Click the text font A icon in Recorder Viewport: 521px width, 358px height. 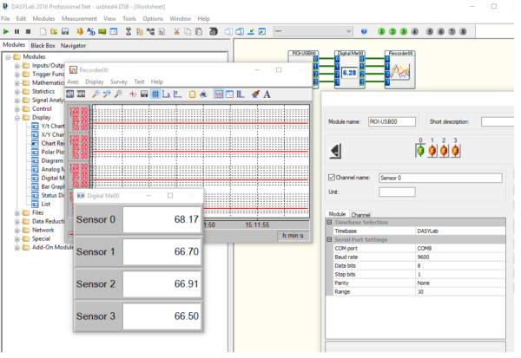coord(267,94)
